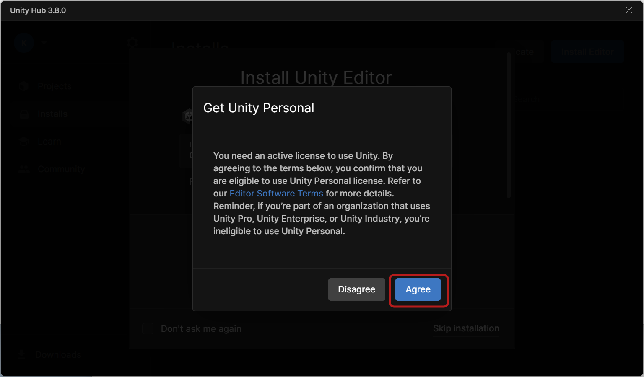Click the Disagree button
644x377 pixels.
pyautogui.click(x=356, y=289)
